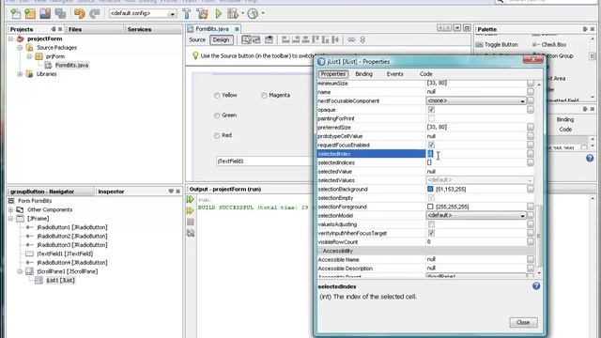Open help for the selectedIndex description
The image size is (601, 338).
(536, 285)
